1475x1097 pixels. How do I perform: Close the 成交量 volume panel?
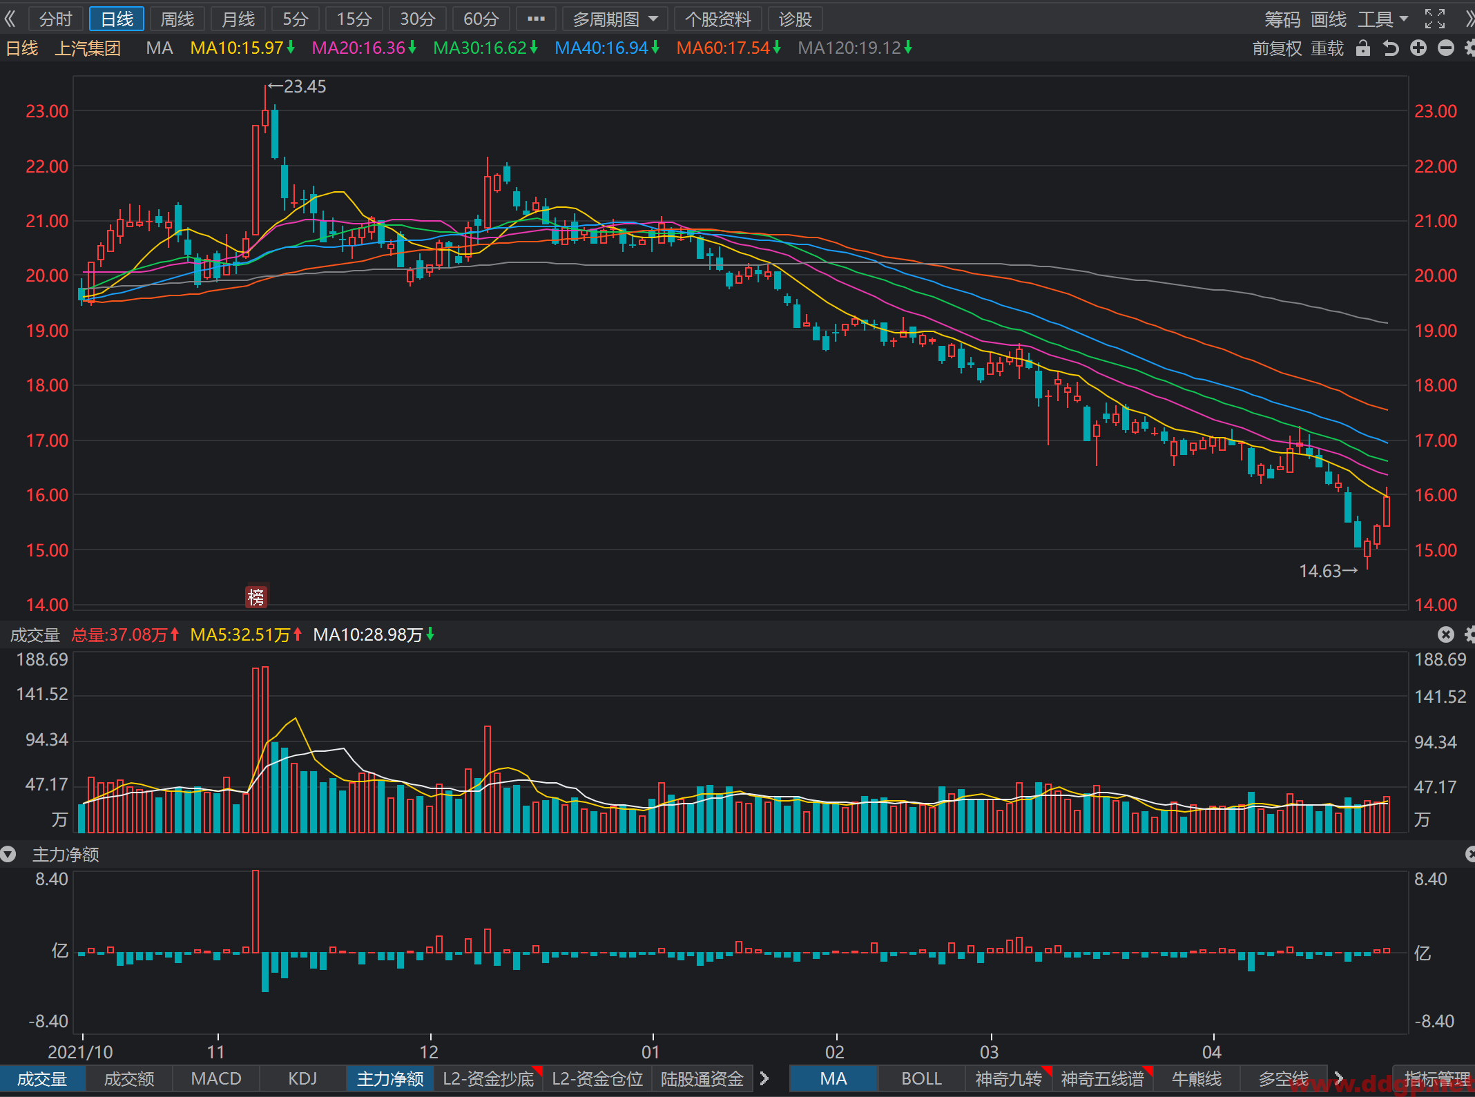1446,634
